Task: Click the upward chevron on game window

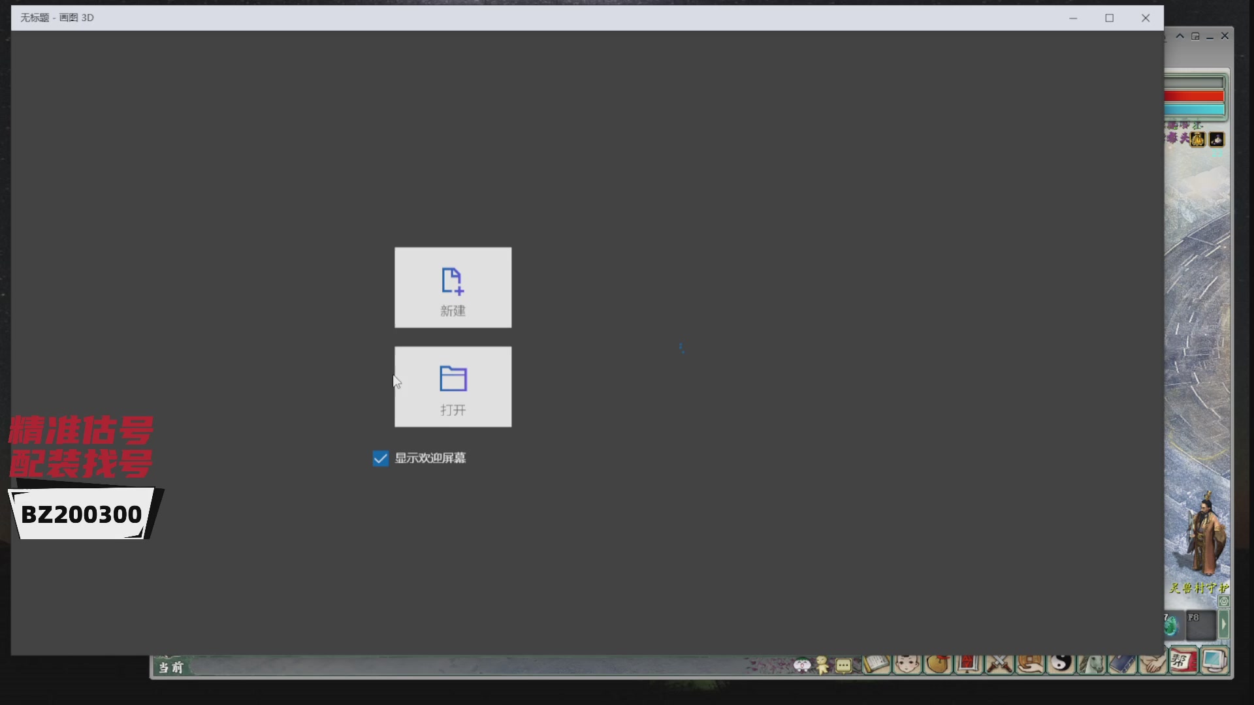Action: [x=1180, y=37]
